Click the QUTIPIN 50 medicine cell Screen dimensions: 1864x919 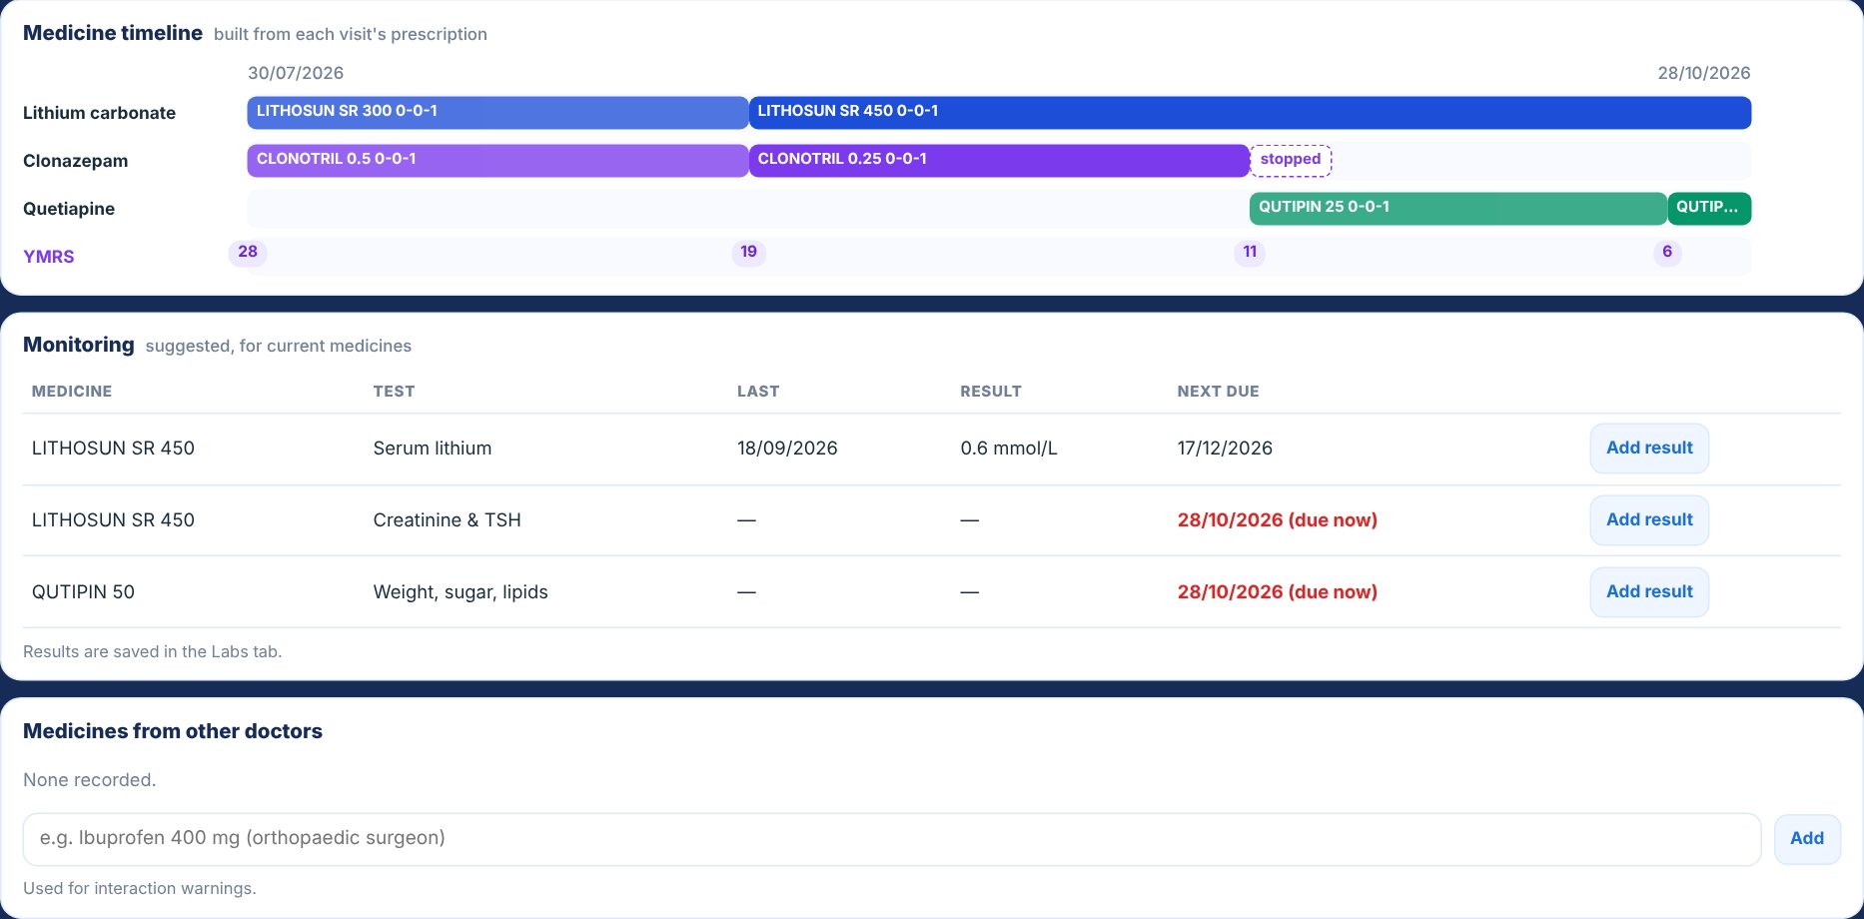[x=83, y=592]
